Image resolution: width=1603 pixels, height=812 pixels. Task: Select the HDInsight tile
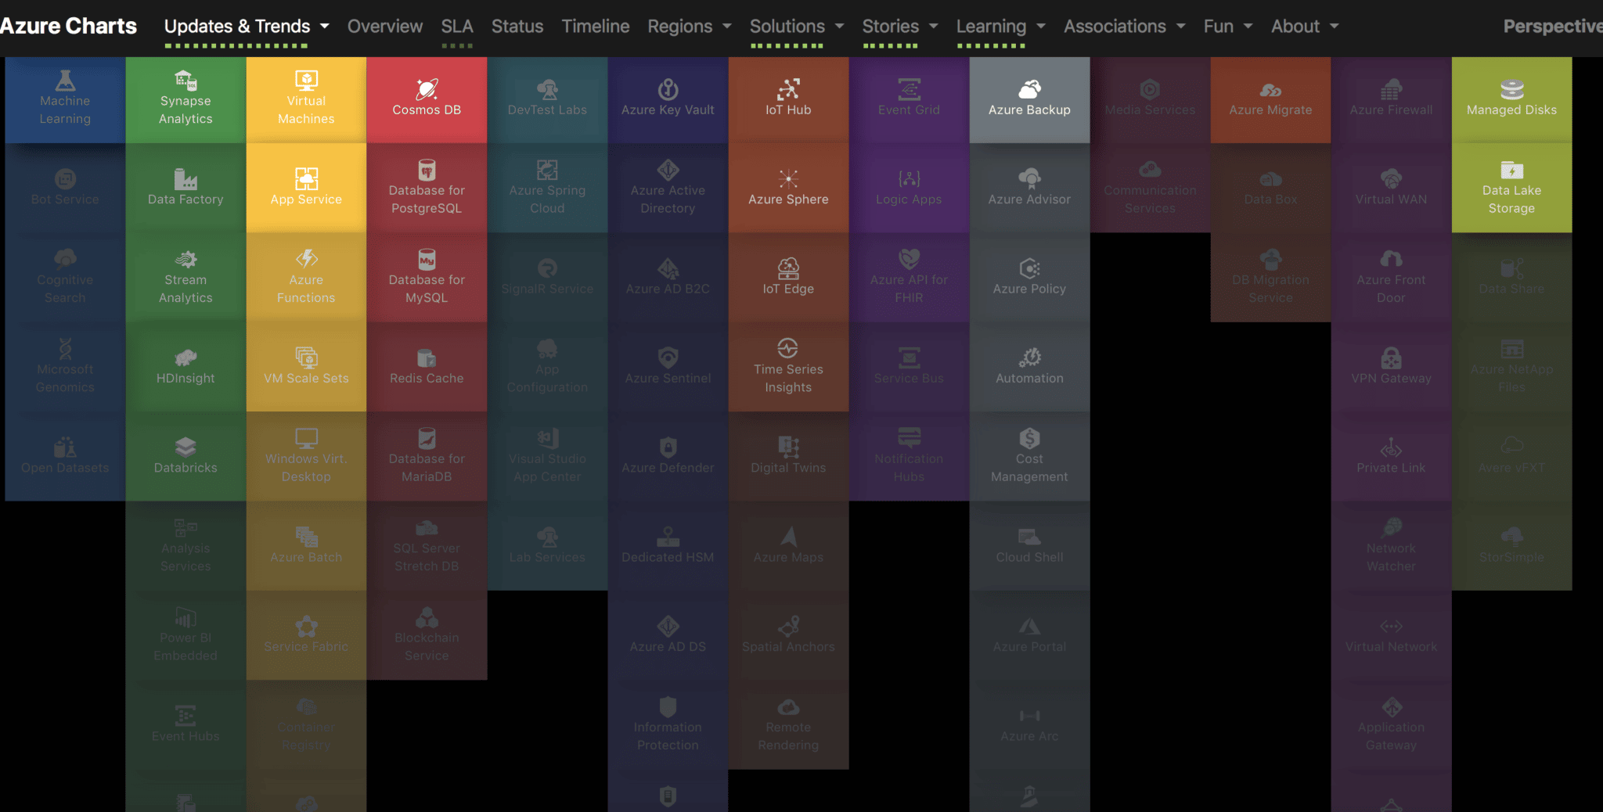coord(186,367)
